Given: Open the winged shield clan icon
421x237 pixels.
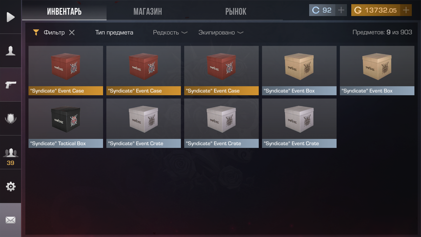Looking at the screenshot, I should pos(11,119).
